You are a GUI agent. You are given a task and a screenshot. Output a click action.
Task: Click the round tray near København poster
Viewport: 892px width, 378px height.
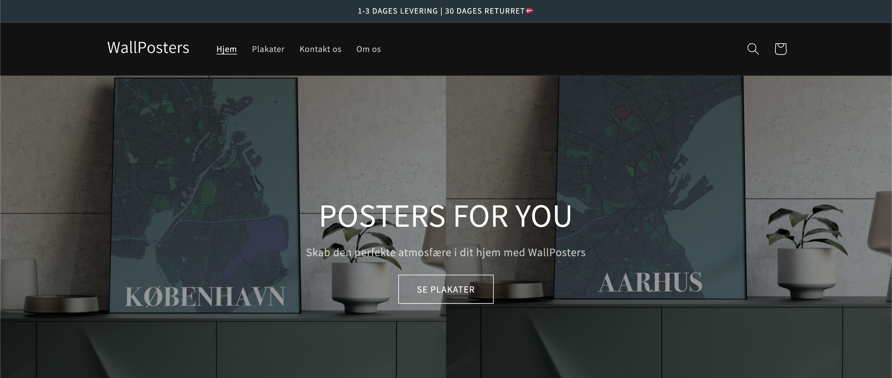point(61,304)
